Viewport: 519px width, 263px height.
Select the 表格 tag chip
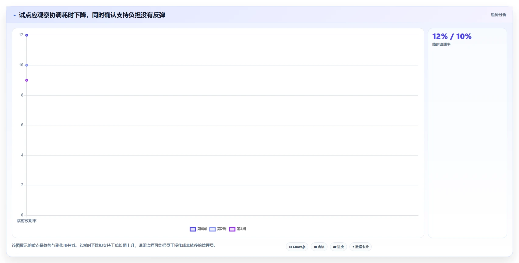[319, 247]
